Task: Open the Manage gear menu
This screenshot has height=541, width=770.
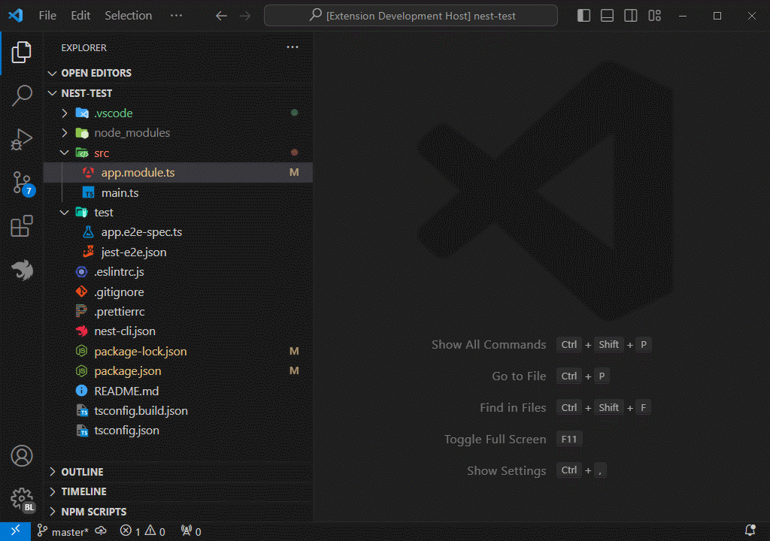Action: [x=22, y=499]
